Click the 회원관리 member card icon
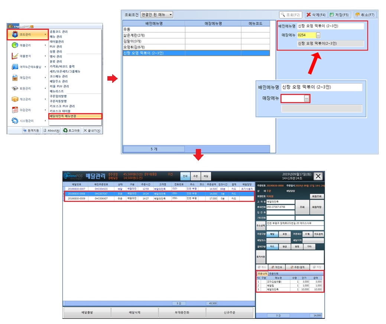This screenshot has width=386, height=324. click(x=15, y=88)
